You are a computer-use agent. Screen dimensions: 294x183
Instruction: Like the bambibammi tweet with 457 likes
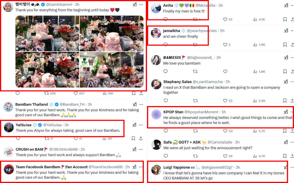pos(76,93)
